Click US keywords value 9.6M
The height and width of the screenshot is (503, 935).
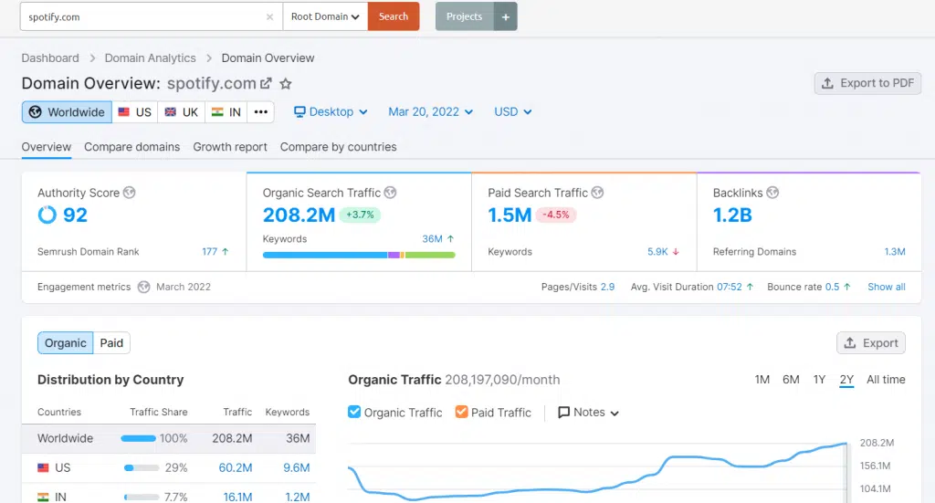(297, 467)
